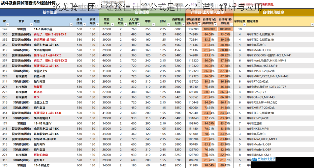Select the percentage cell 94.69%

(x=209, y=123)
